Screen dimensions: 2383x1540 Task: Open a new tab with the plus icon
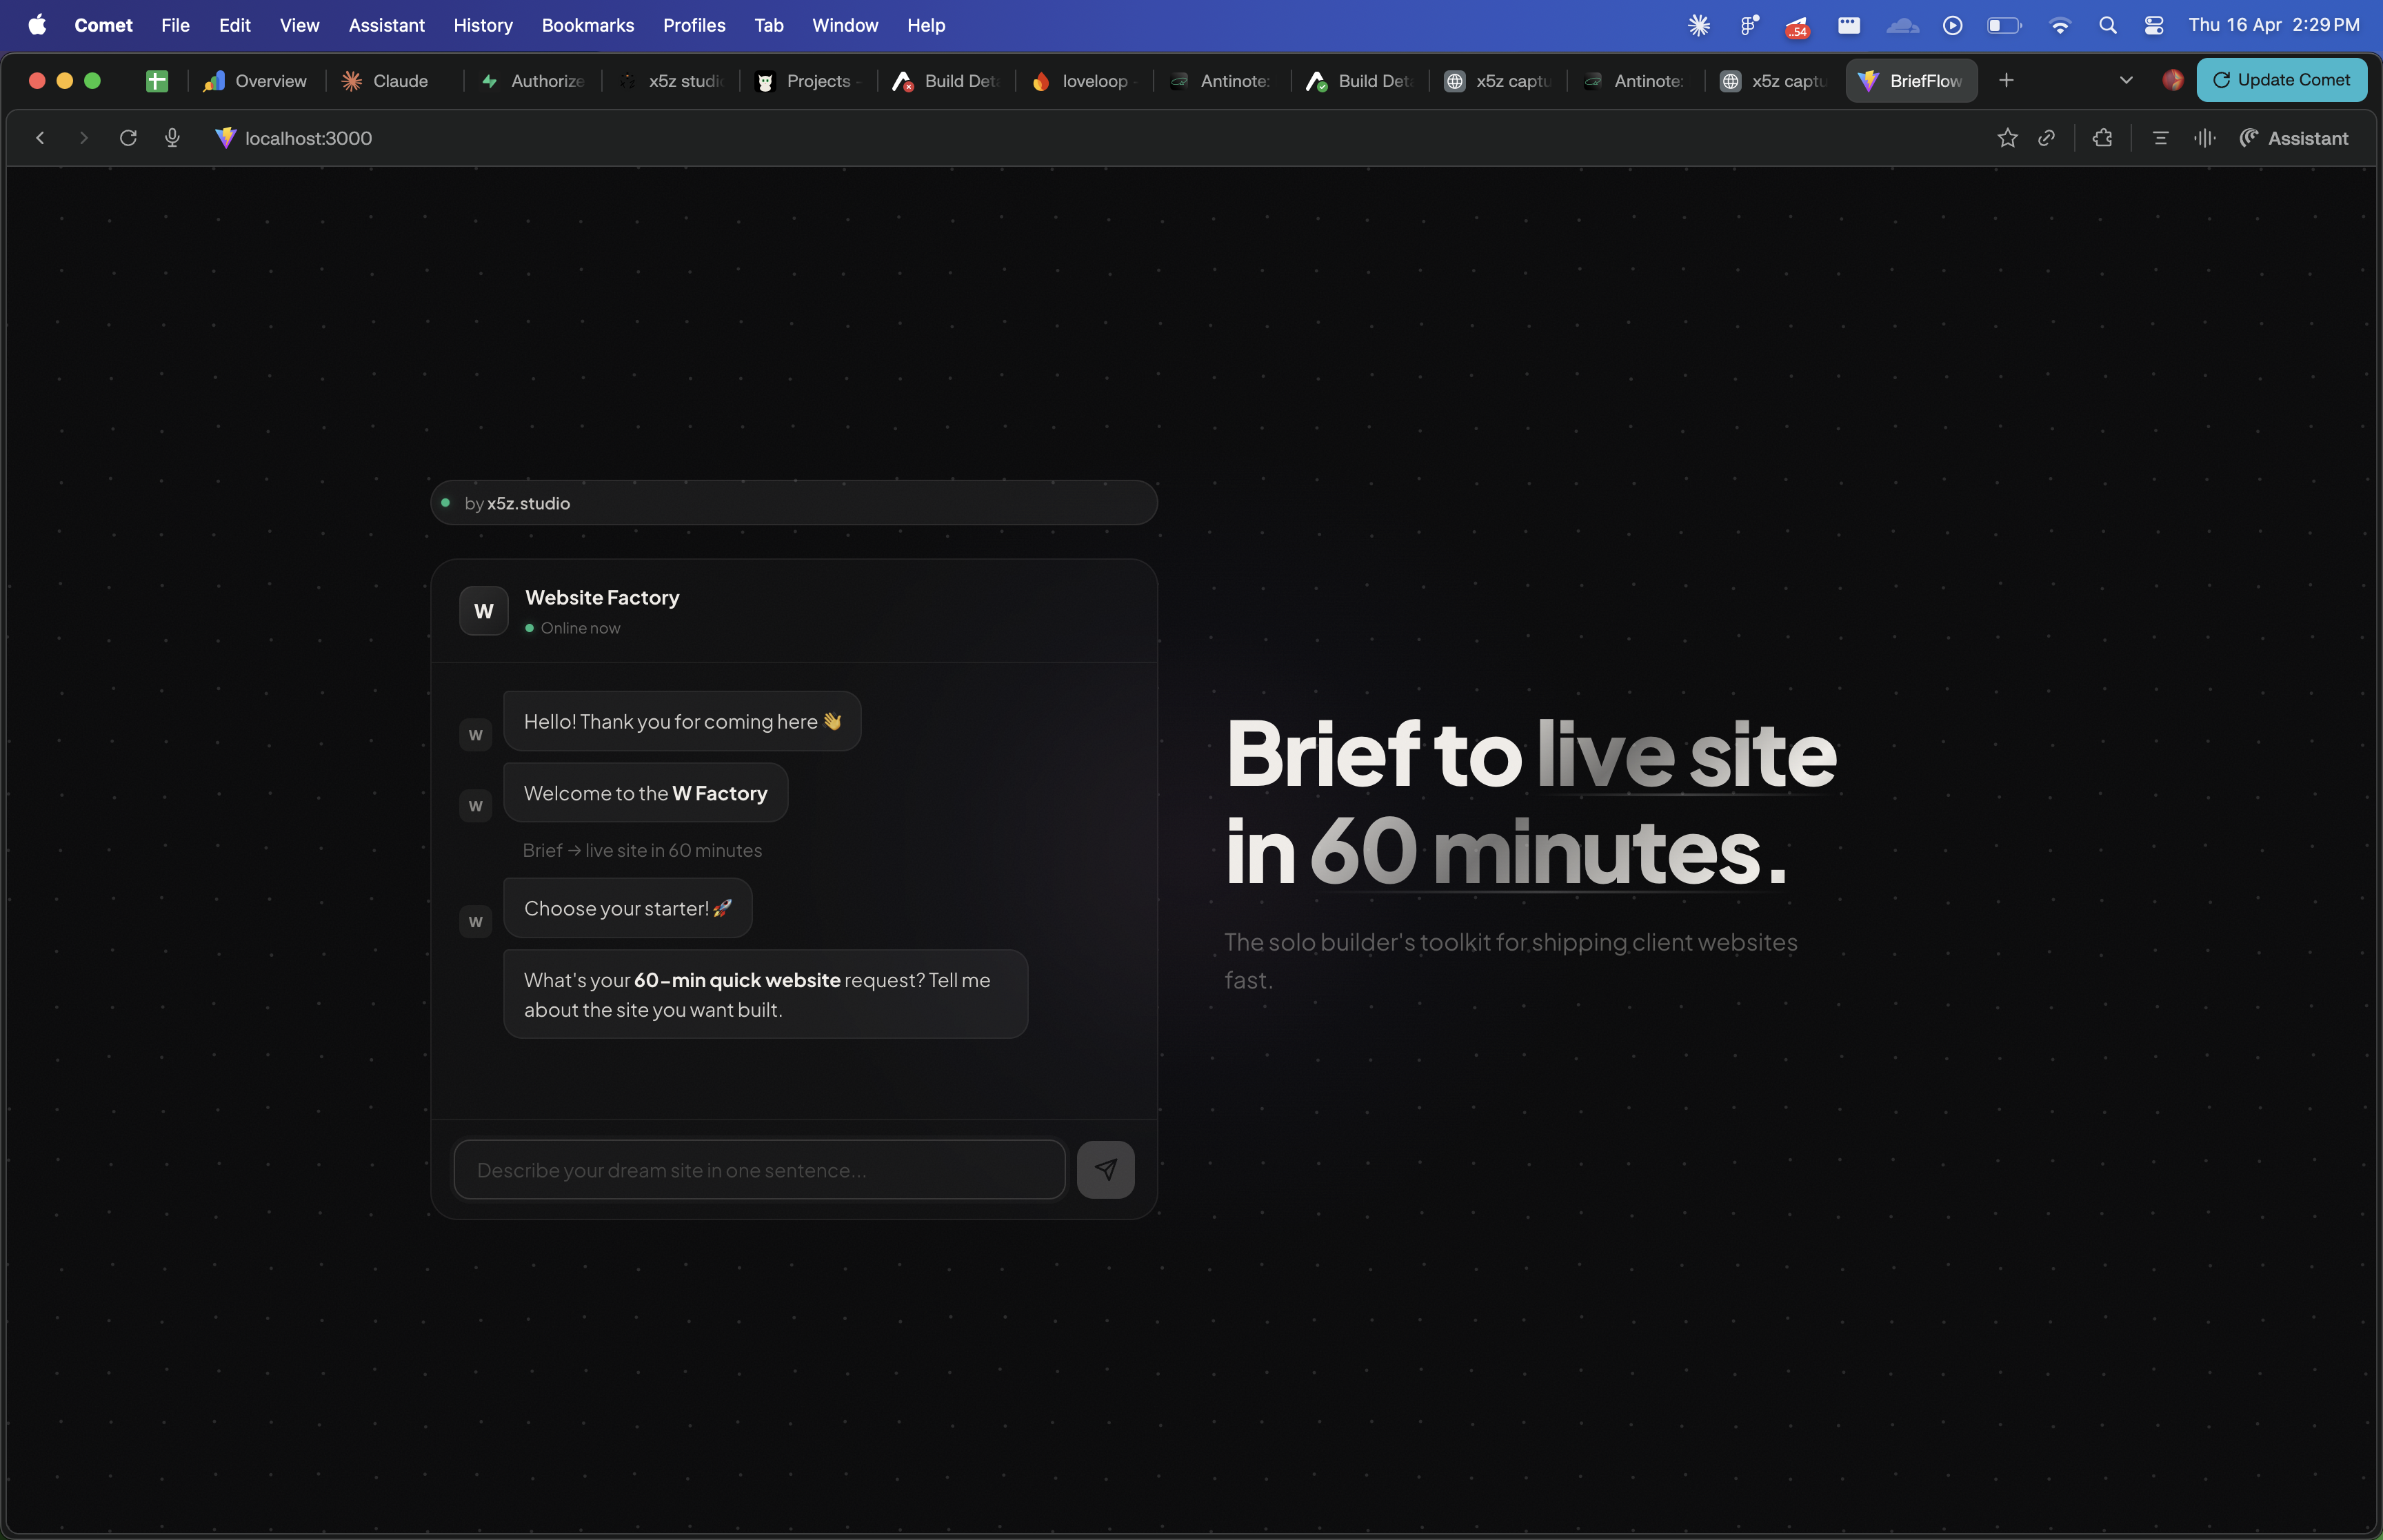pyautogui.click(x=2005, y=80)
